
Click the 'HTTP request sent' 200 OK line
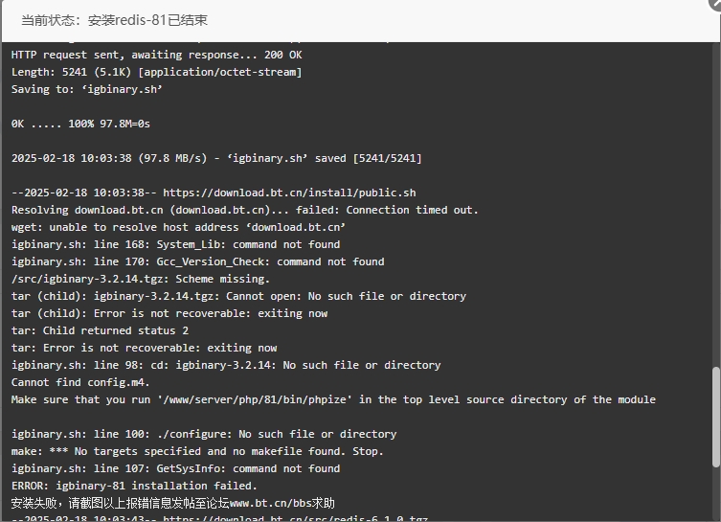click(x=156, y=55)
